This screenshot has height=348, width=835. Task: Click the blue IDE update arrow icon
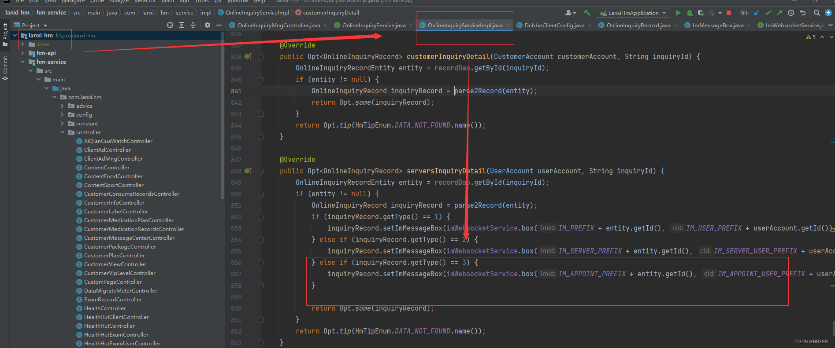pos(828,13)
